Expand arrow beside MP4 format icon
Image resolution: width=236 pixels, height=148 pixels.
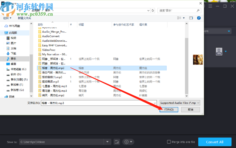[x=226, y=51]
